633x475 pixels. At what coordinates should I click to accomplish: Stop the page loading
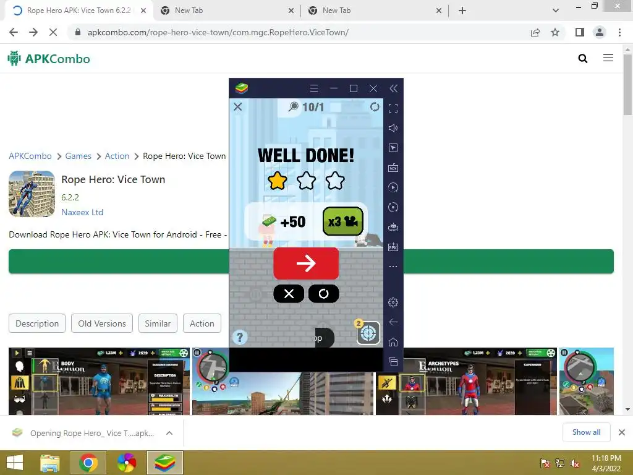53,32
